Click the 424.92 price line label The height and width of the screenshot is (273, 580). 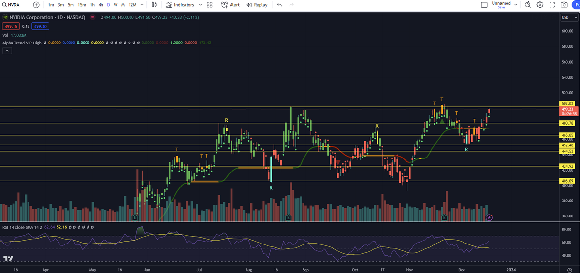[567, 166]
